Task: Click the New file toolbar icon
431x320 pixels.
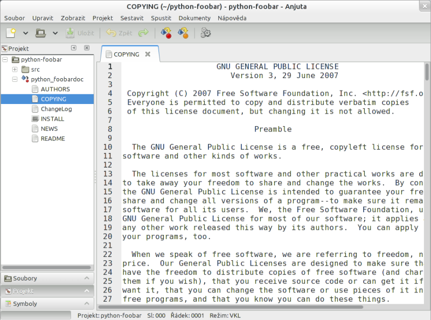Action: click(11, 33)
